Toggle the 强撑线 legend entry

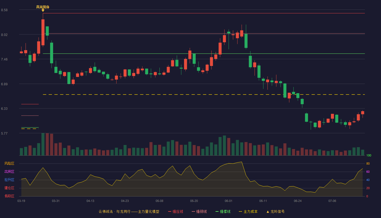(x=223, y=211)
